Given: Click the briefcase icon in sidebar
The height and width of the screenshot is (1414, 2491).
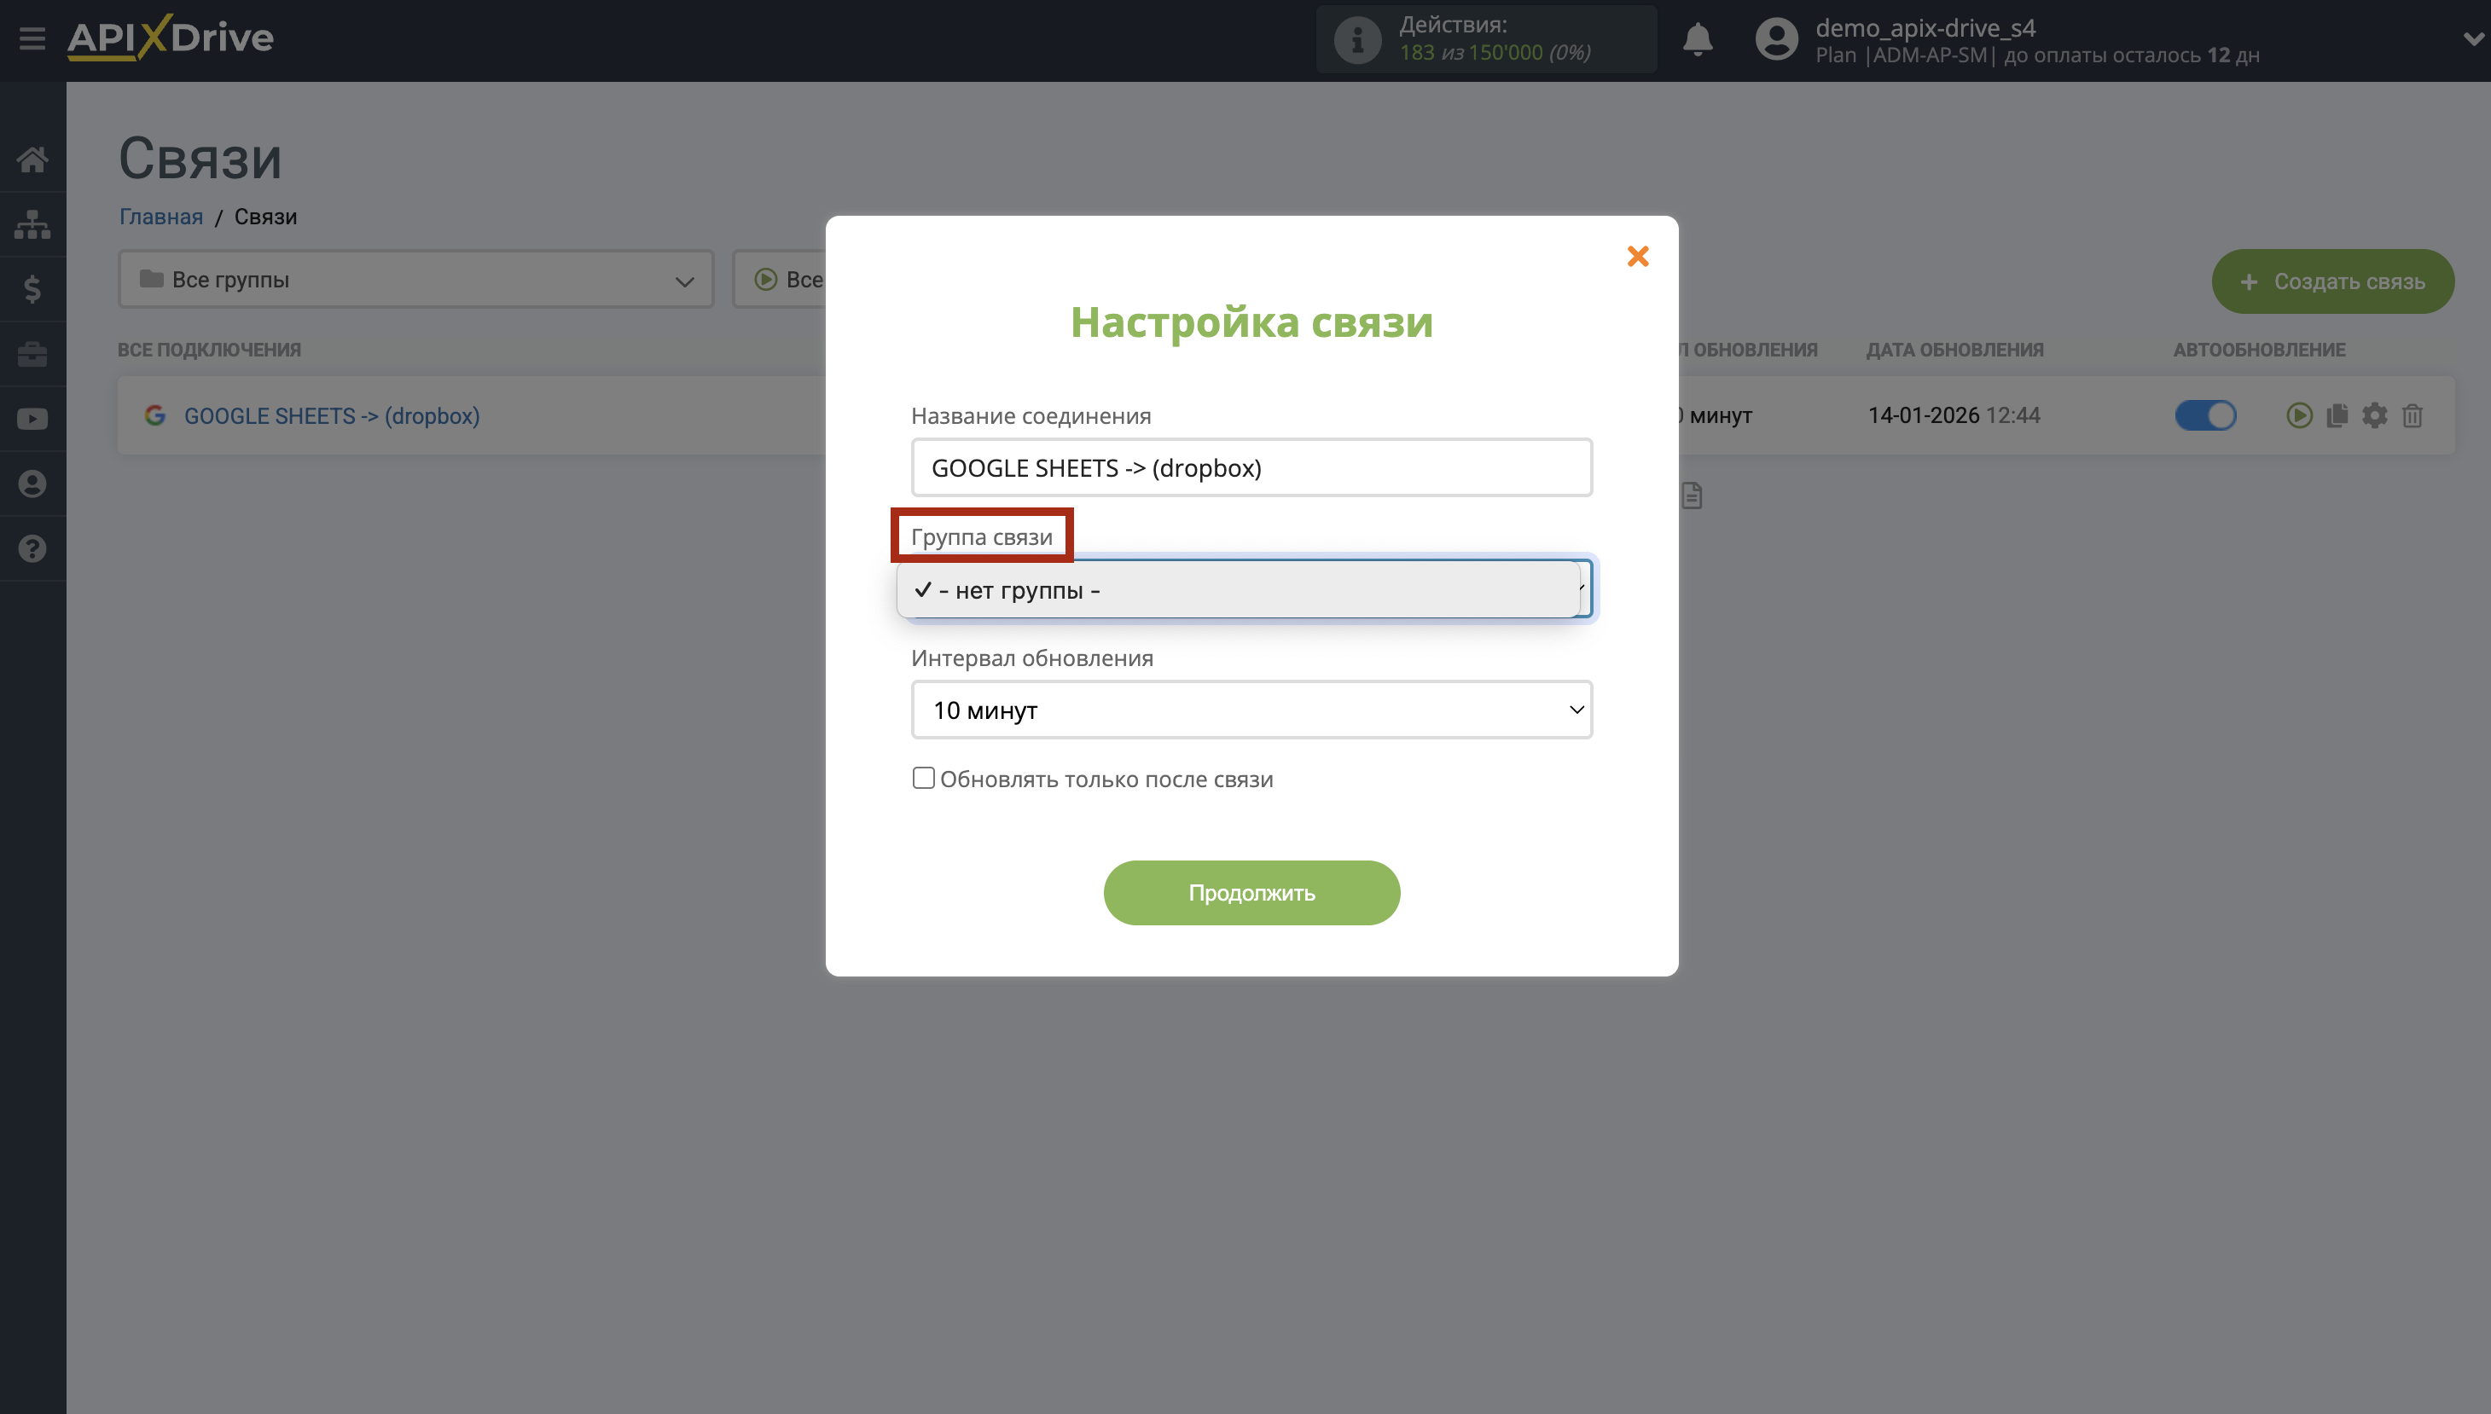Looking at the screenshot, I should pyautogui.click(x=32, y=353).
